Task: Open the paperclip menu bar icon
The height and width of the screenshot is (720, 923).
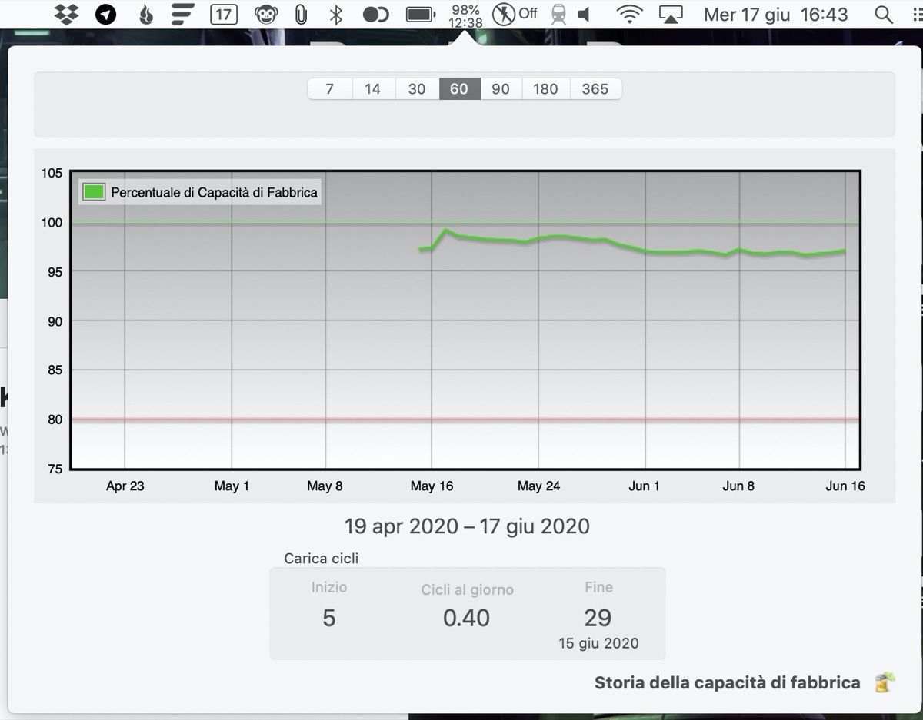Action: (x=302, y=14)
